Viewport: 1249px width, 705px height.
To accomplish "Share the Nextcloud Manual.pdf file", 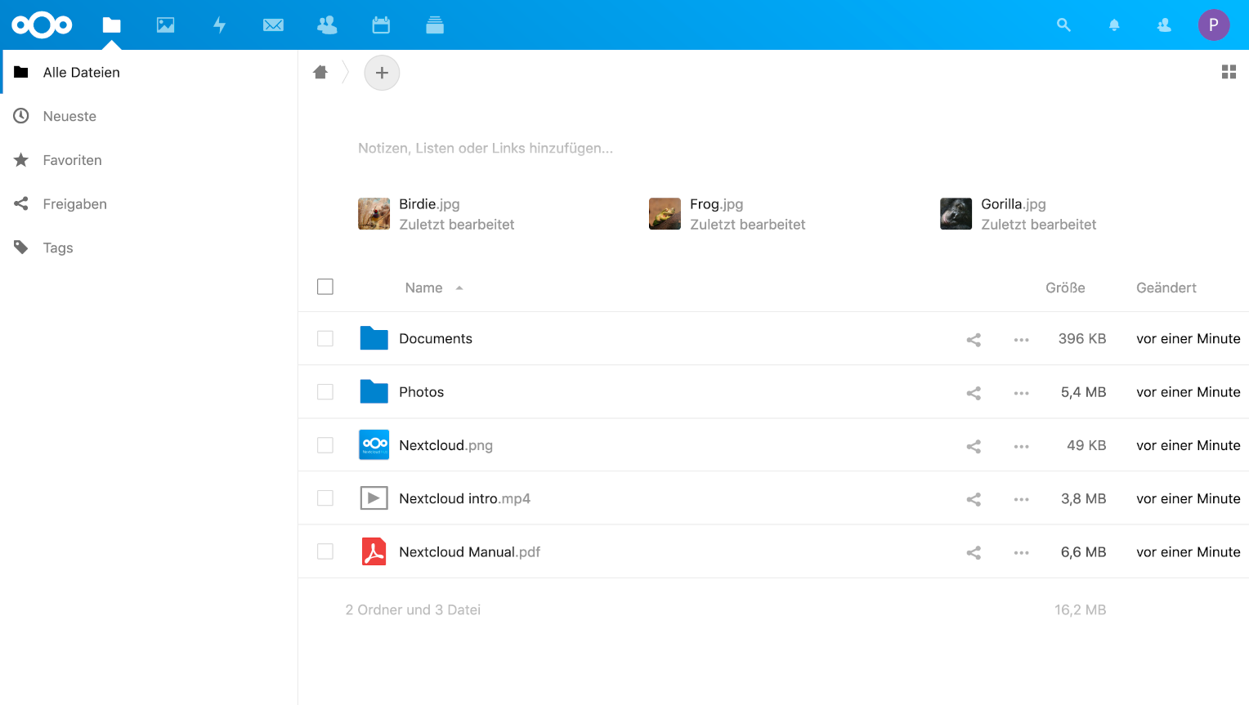I will 974,552.
